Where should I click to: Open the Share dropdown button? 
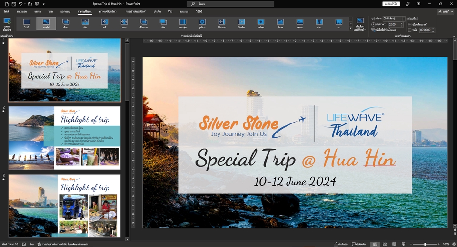[x=446, y=11]
